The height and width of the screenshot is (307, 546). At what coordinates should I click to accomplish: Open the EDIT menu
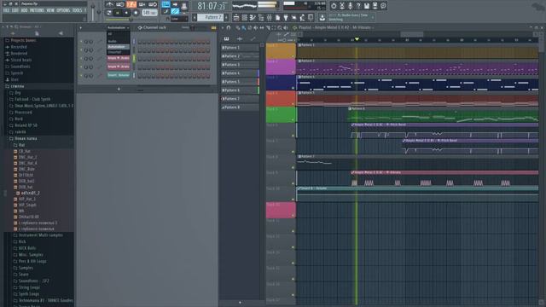point(15,10)
